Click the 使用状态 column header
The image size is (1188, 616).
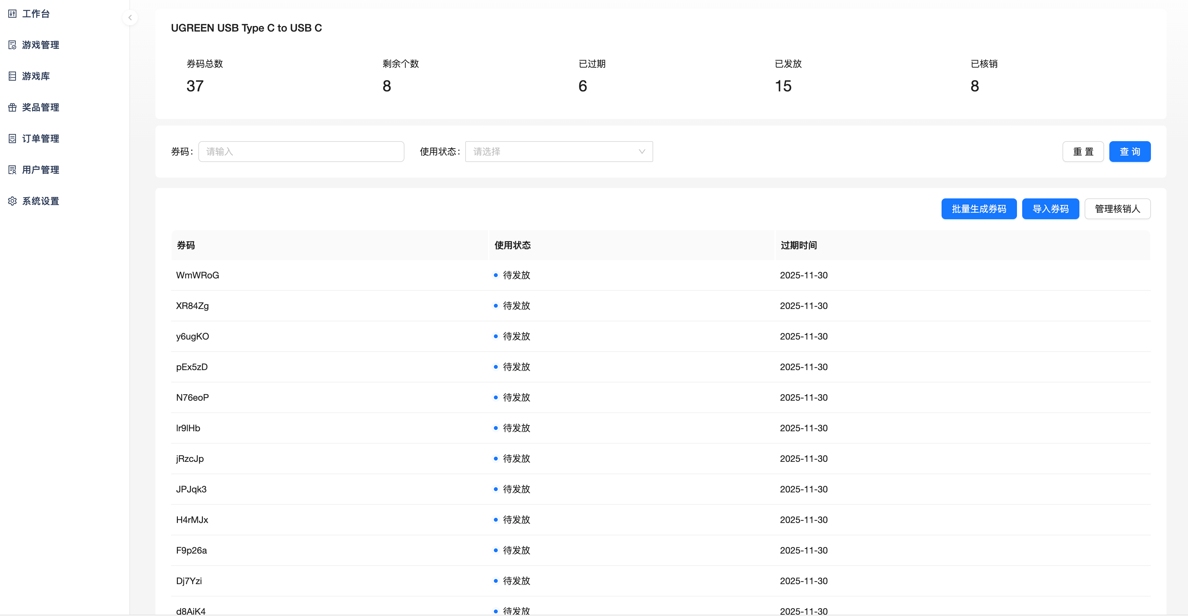pyautogui.click(x=631, y=245)
